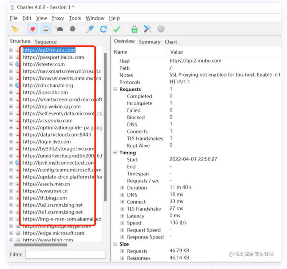This screenshot has height=269, width=287.
Task: Expand the Request Speed row
Action: [x=122, y=230]
